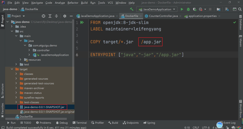Click Expand All icon in Project panel
Screen dimensions: 243x129
(50, 16)
